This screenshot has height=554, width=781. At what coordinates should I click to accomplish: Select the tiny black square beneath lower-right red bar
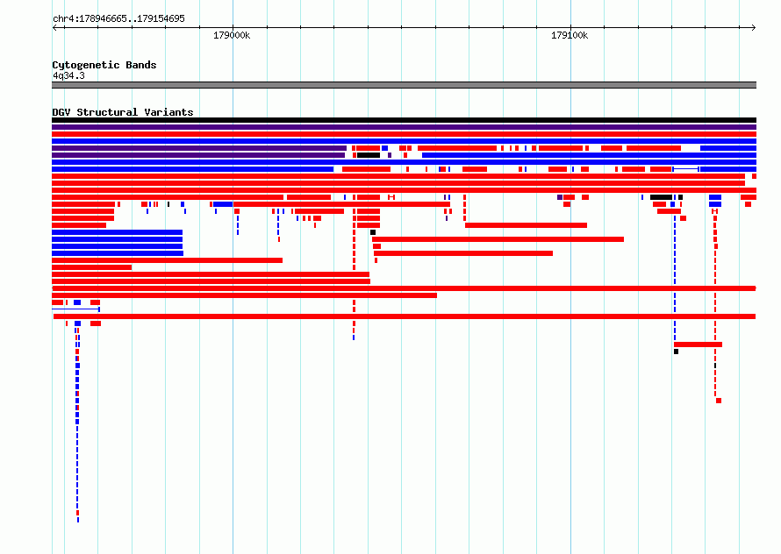[676, 352]
